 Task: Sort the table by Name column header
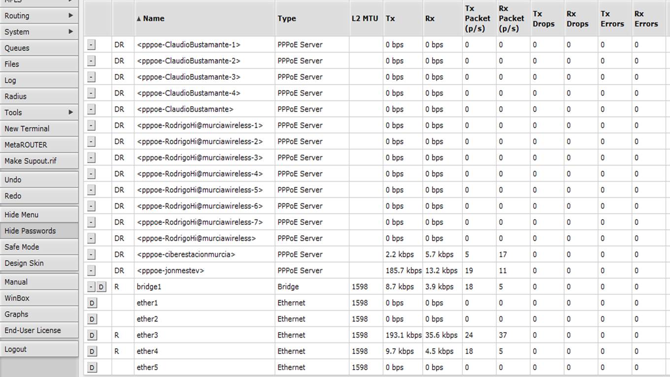click(x=154, y=19)
